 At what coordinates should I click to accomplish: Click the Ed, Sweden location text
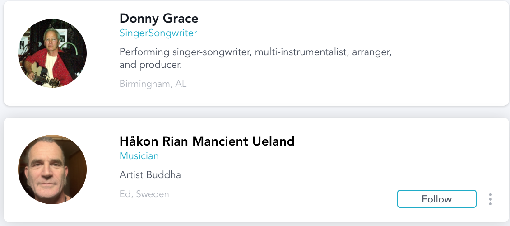click(144, 194)
